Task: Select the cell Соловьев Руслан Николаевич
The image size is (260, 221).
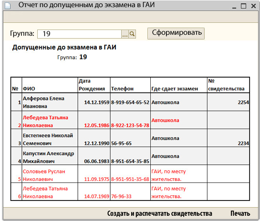Action: click(50, 174)
